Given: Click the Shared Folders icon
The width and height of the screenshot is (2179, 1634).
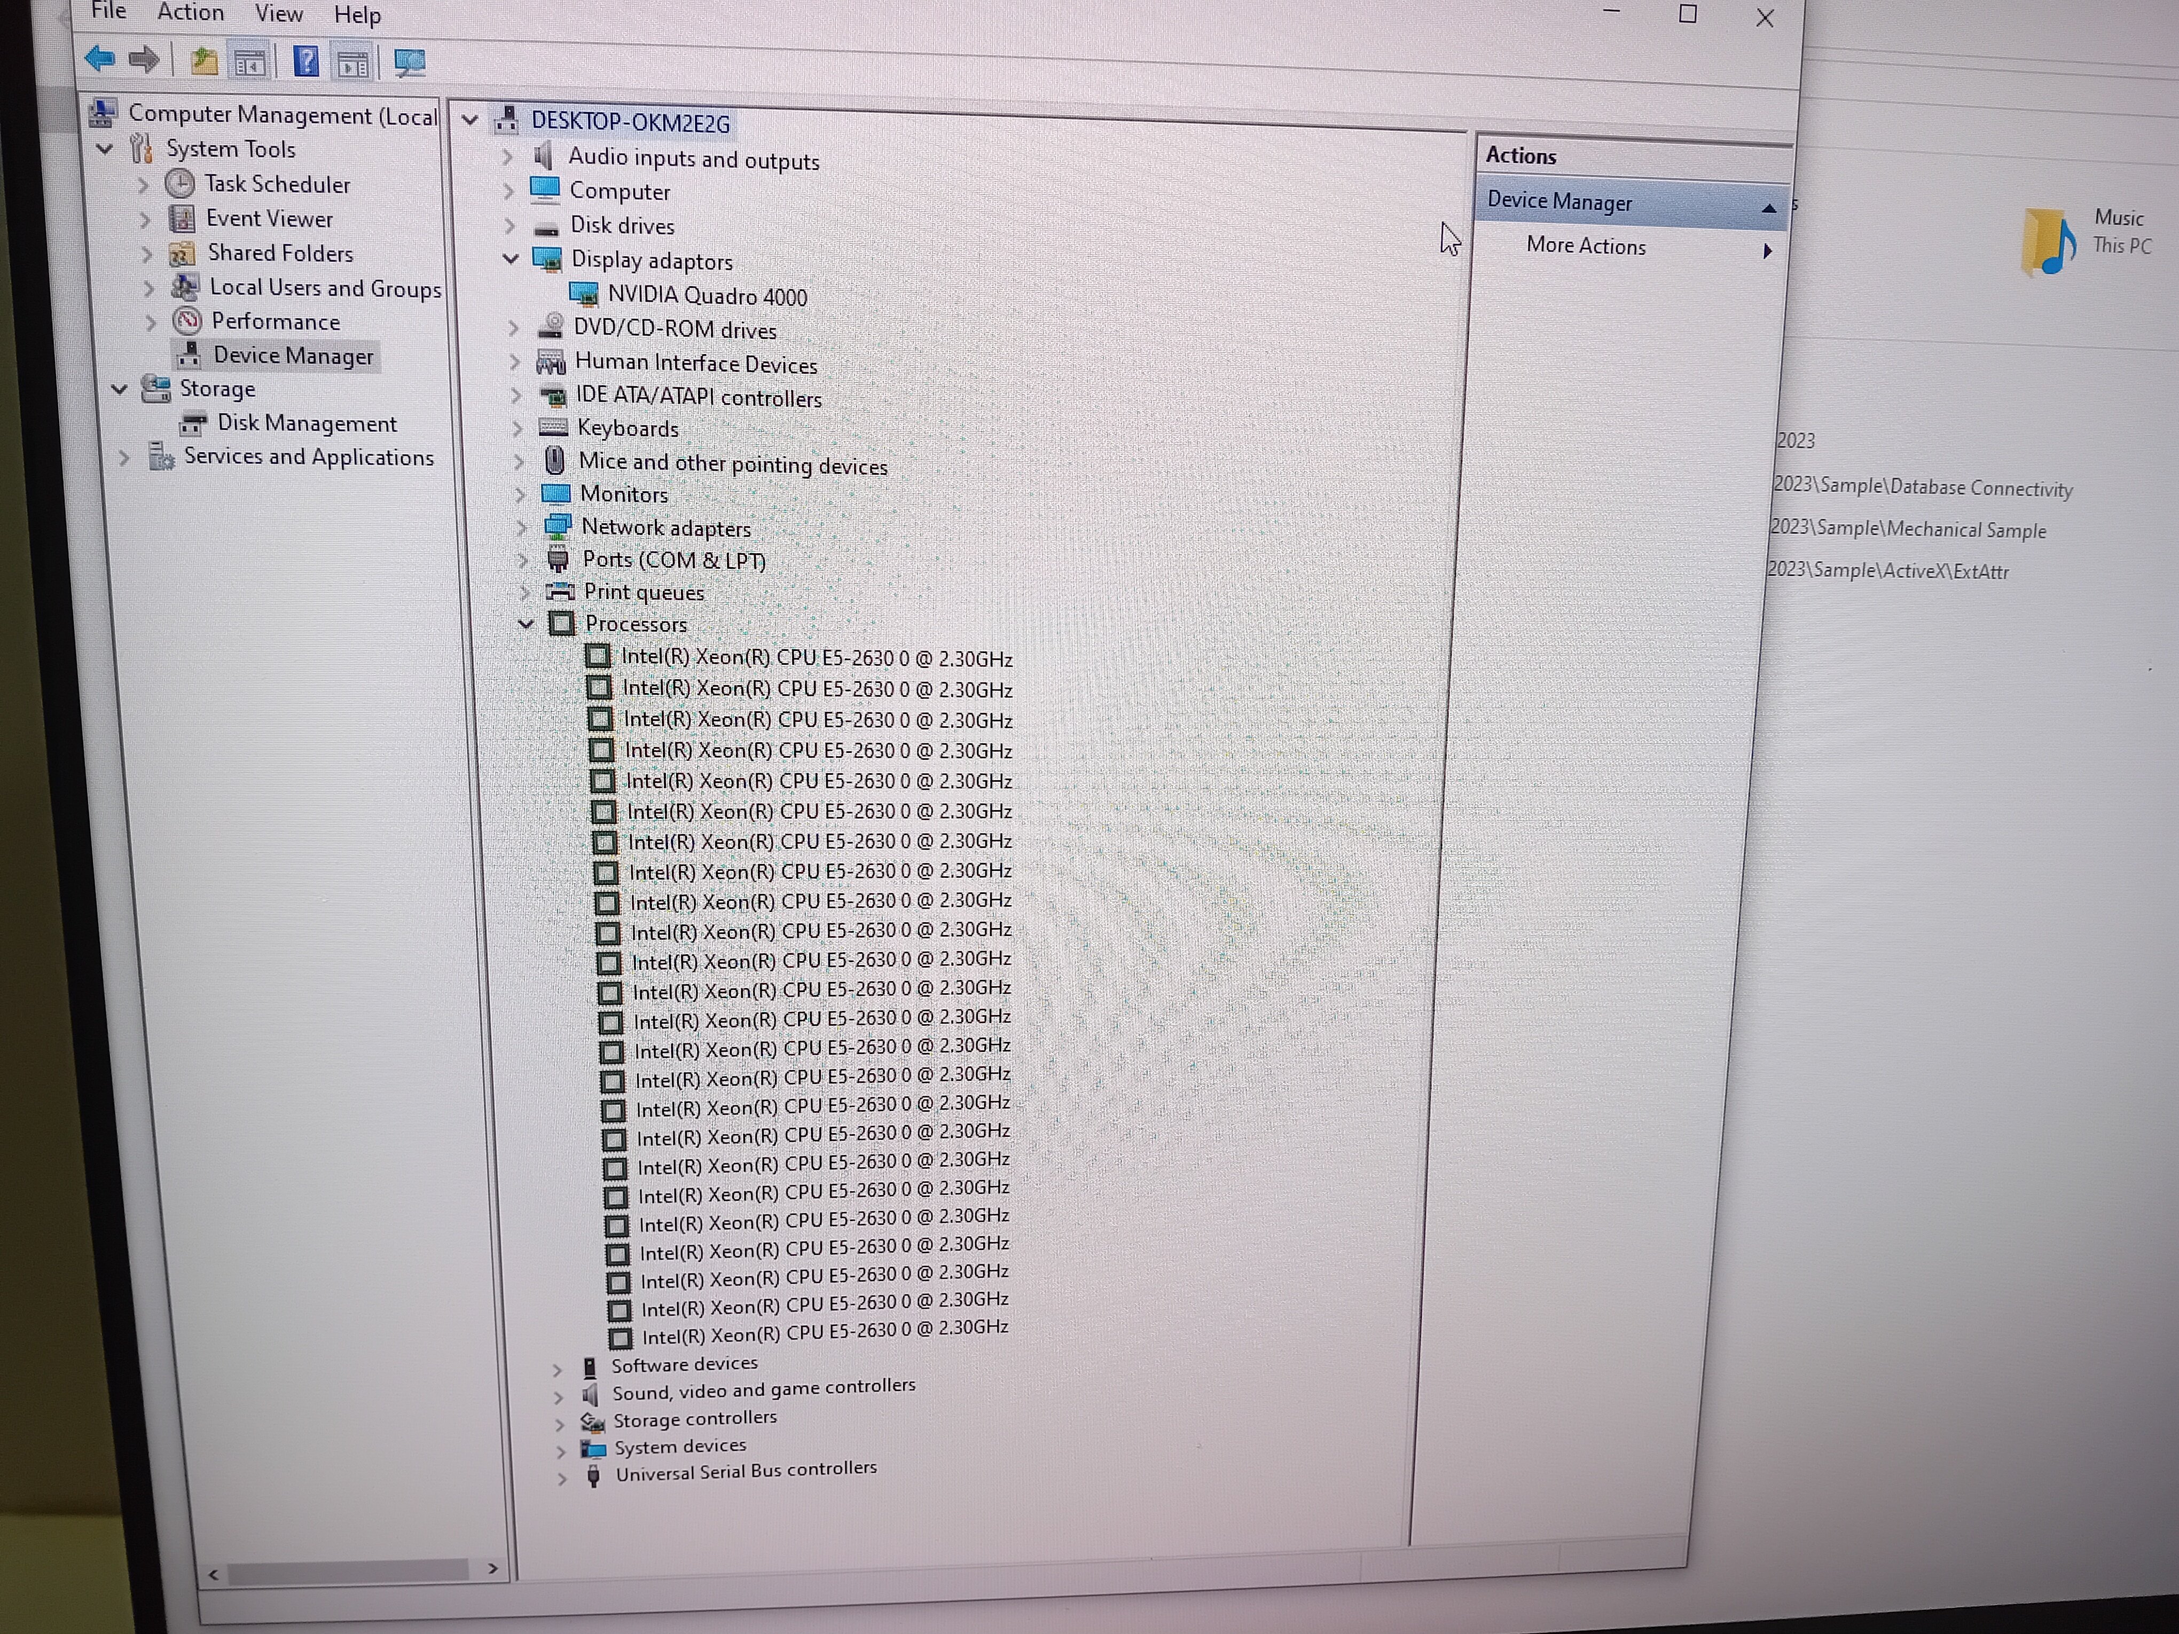Looking at the screenshot, I should (181, 253).
